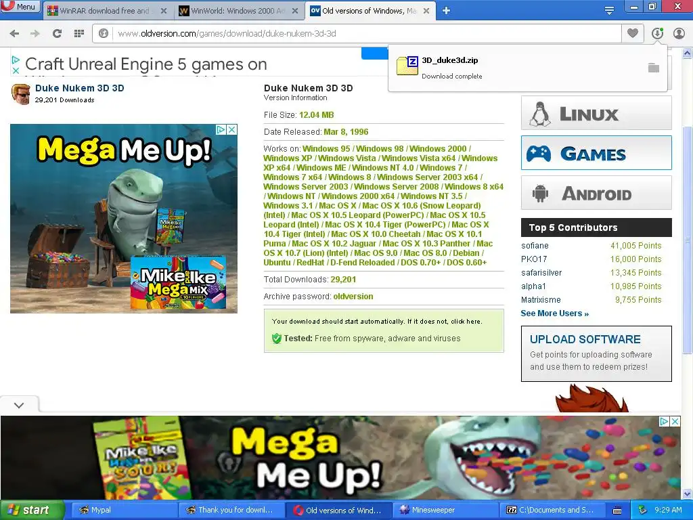Go back to previous page
Viewport: 693px width, 520px height.
click(x=14, y=34)
